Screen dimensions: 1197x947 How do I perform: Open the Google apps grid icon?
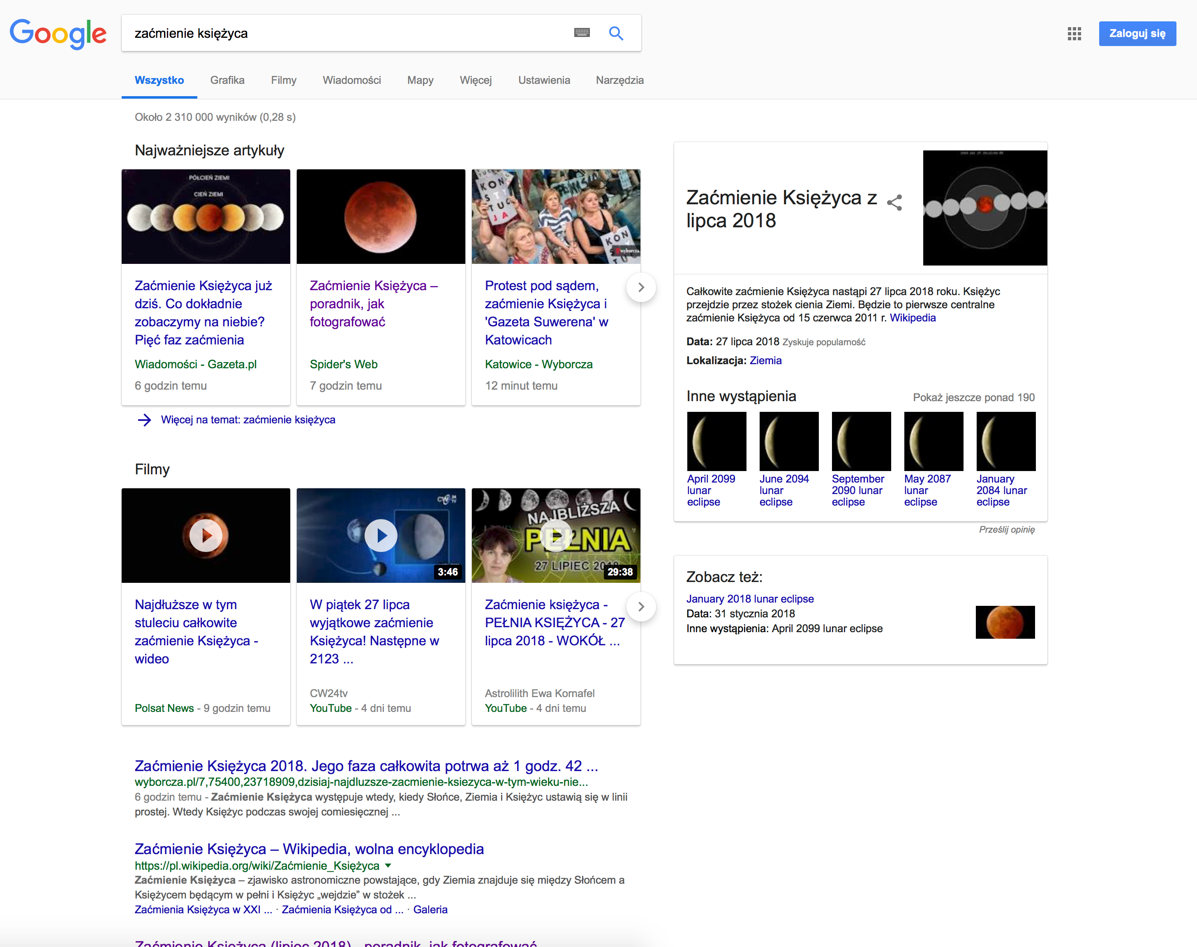click(x=1074, y=34)
